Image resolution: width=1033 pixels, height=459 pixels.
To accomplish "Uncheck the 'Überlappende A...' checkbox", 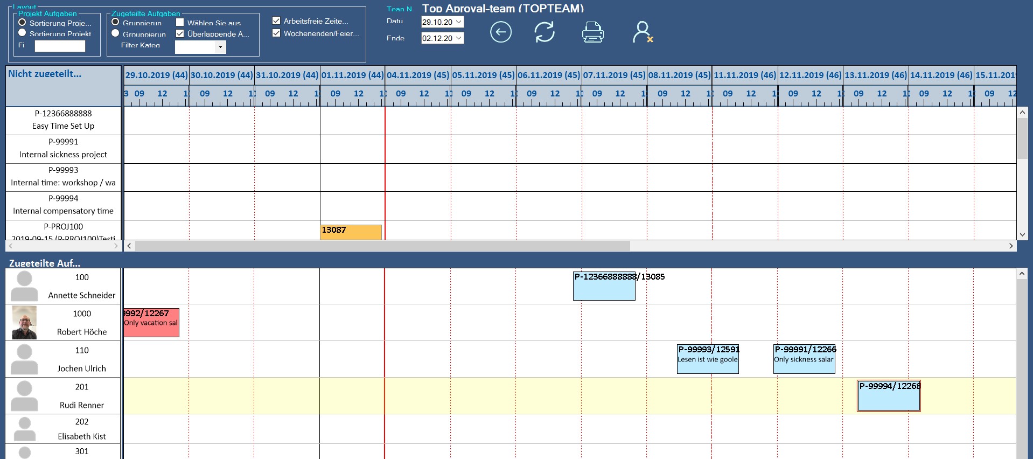I will click(x=180, y=33).
